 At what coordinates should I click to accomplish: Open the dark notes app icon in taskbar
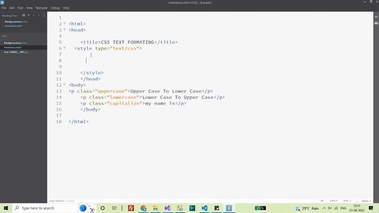[217, 208]
